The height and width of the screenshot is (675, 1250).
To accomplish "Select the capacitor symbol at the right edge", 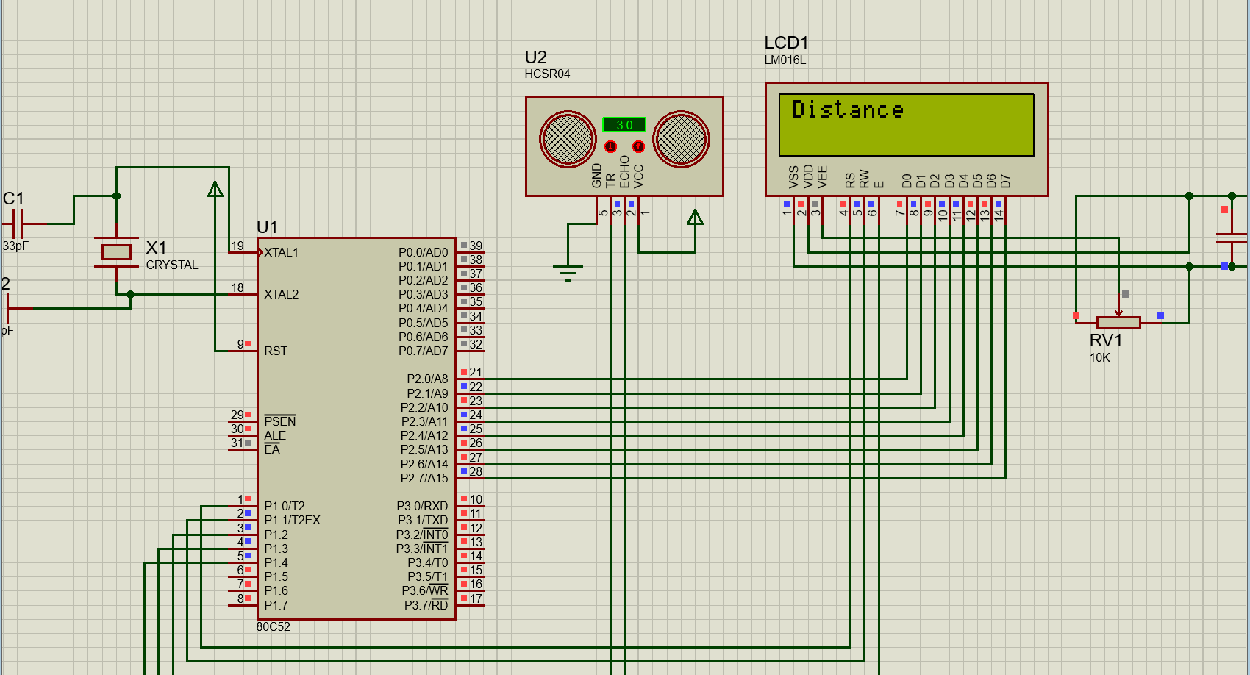I will tap(1232, 238).
